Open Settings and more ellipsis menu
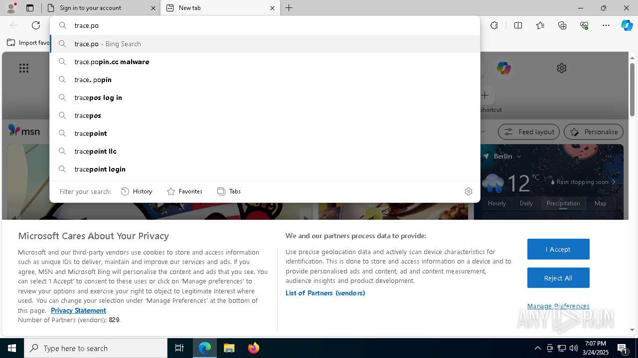638x358 pixels. tap(606, 25)
